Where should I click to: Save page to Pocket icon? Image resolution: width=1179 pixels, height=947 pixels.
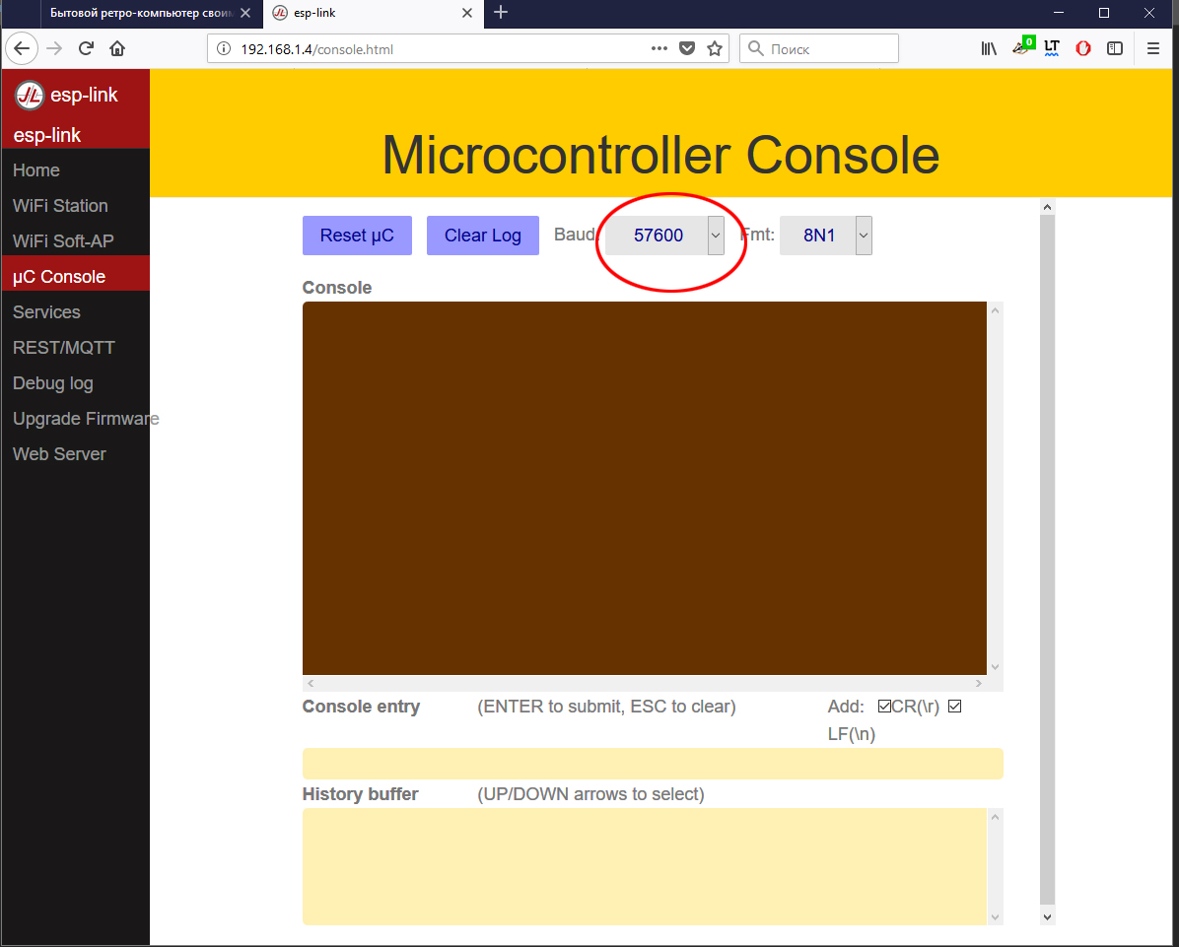[x=687, y=48]
